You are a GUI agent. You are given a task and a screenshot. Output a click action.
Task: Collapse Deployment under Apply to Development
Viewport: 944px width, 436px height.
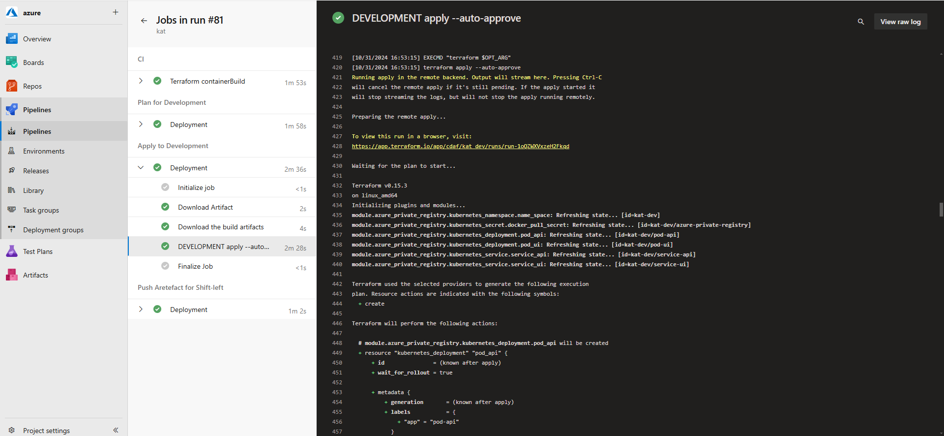[x=141, y=167]
